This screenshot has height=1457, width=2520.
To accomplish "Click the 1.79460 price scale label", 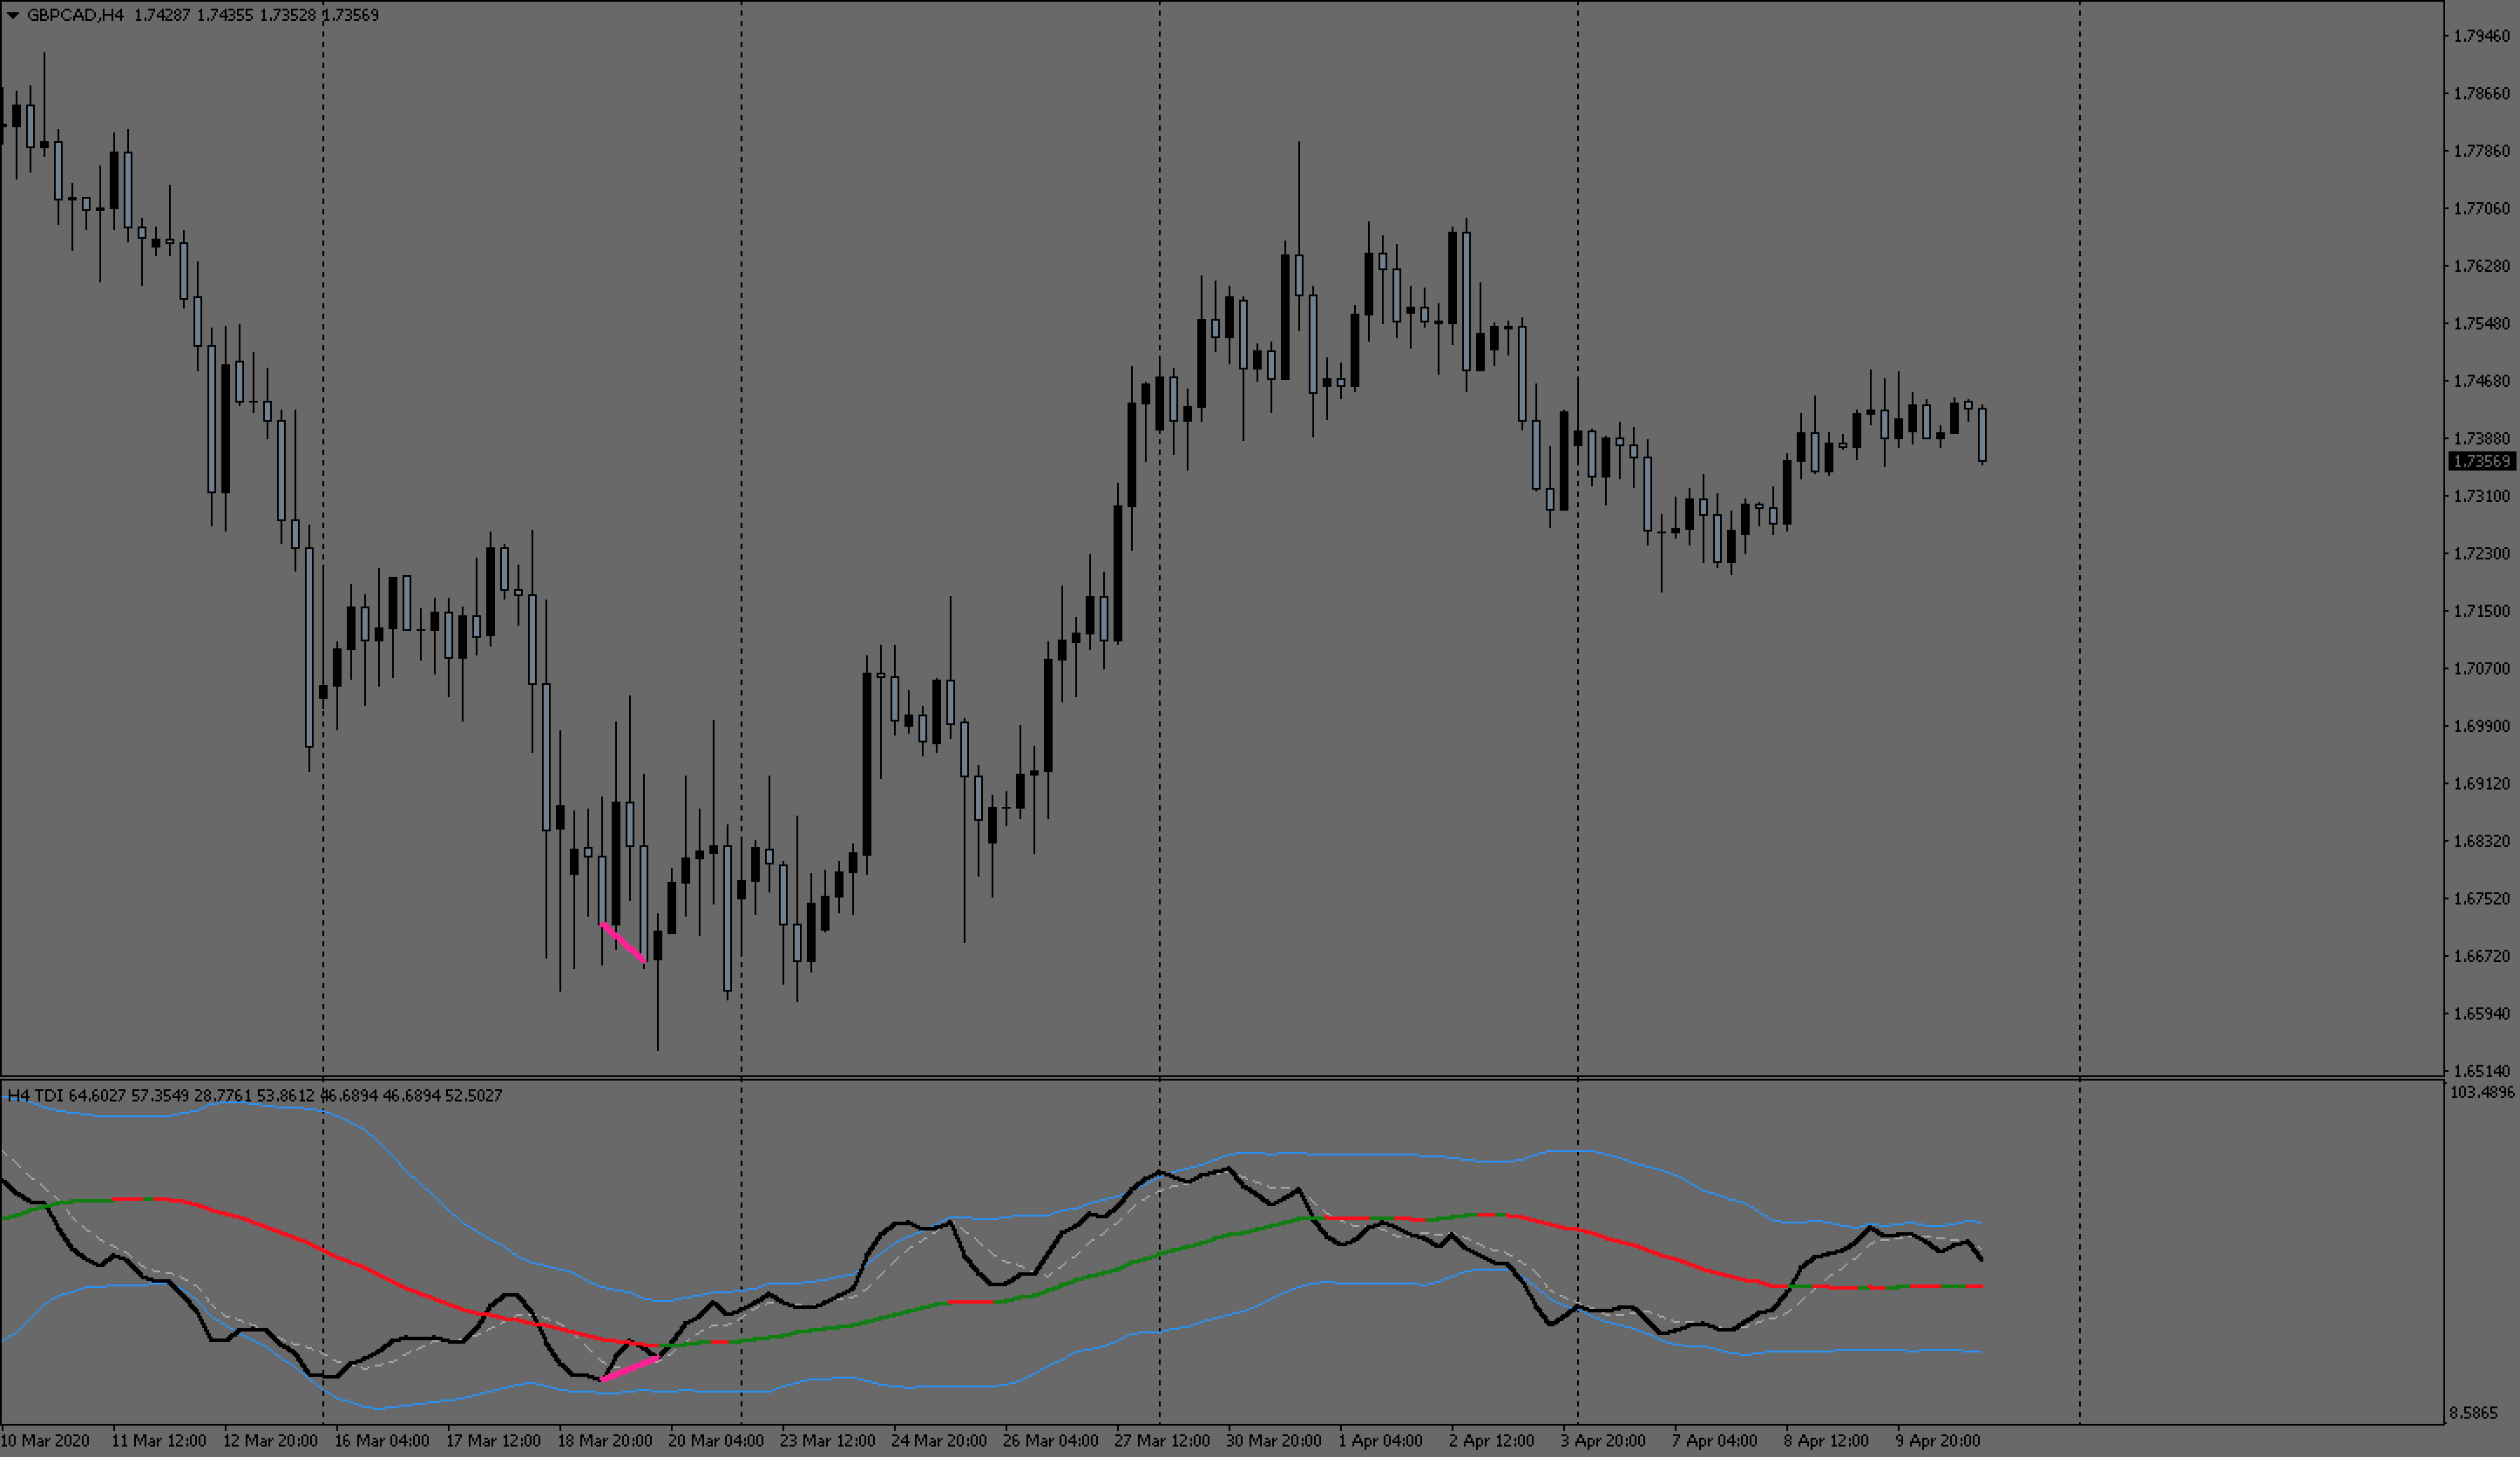I will [x=2481, y=36].
